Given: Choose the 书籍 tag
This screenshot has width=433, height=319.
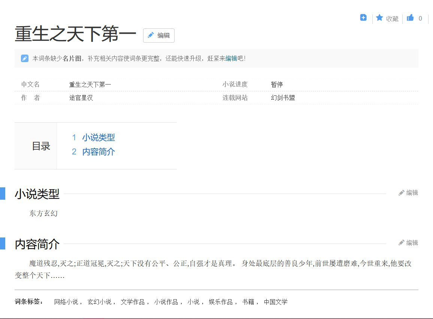Looking at the screenshot, I should (x=248, y=302).
